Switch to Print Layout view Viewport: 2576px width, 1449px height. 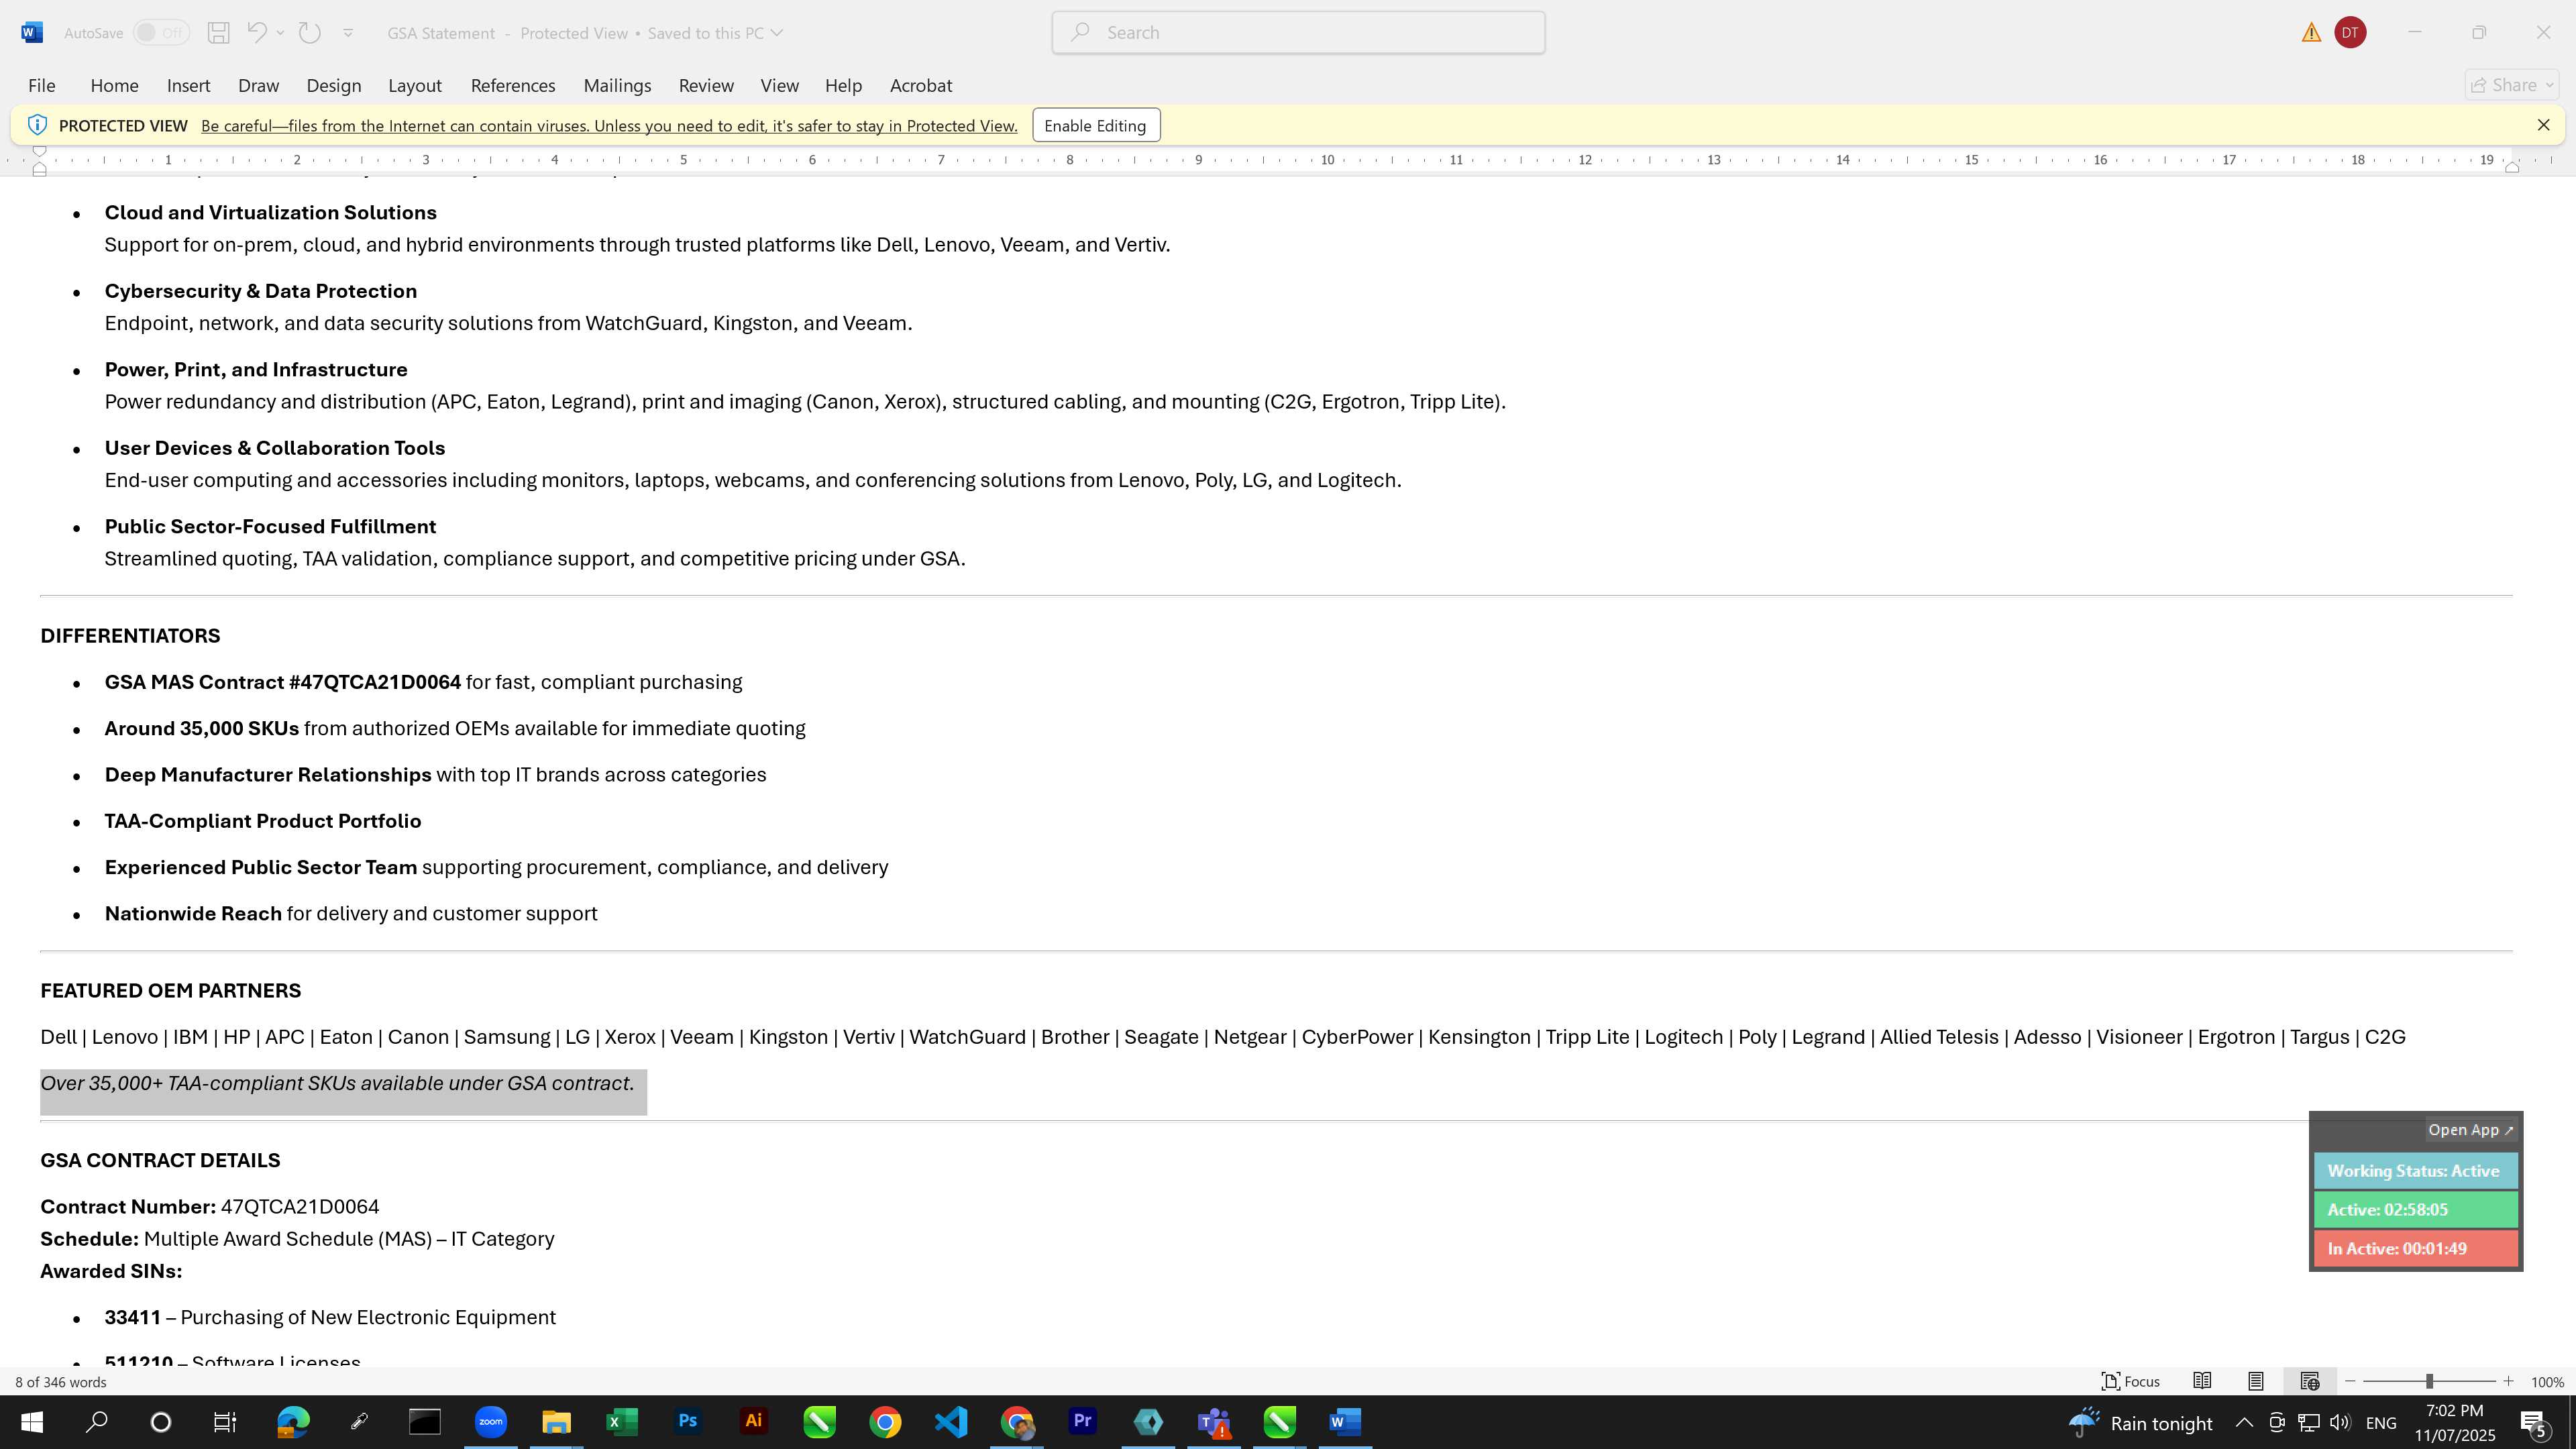click(2256, 1381)
